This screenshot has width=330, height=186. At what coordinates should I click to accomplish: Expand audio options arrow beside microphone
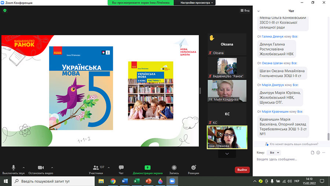click(23, 168)
